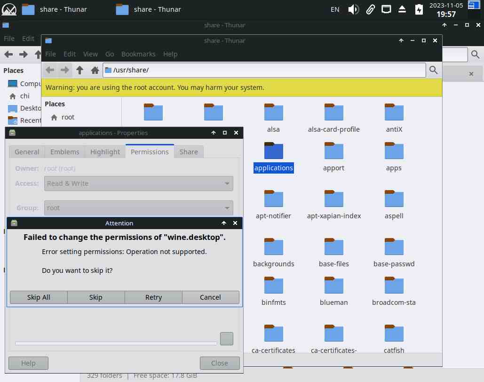
Task: Open the Group dropdown set to root
Action: tap(139, 208)
